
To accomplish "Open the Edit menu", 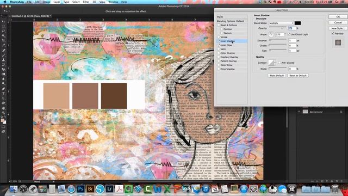I will [x=37, y=2].
